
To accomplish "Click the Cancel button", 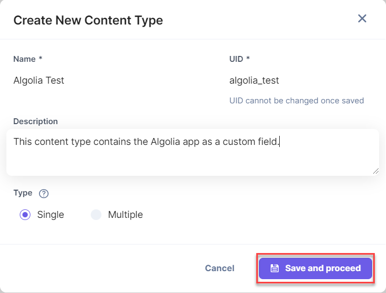I will pos(219,268).
